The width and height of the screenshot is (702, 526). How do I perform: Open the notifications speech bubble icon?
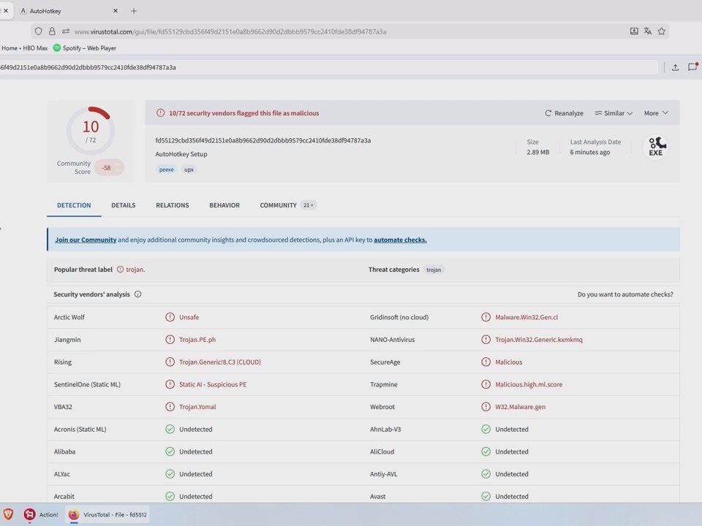(x=692, y=67)
